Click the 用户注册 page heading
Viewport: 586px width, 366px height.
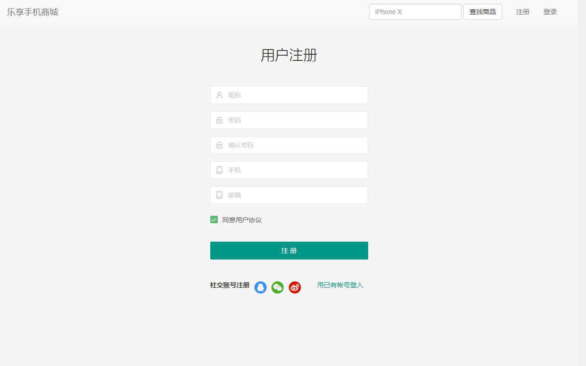click(289, 55)
